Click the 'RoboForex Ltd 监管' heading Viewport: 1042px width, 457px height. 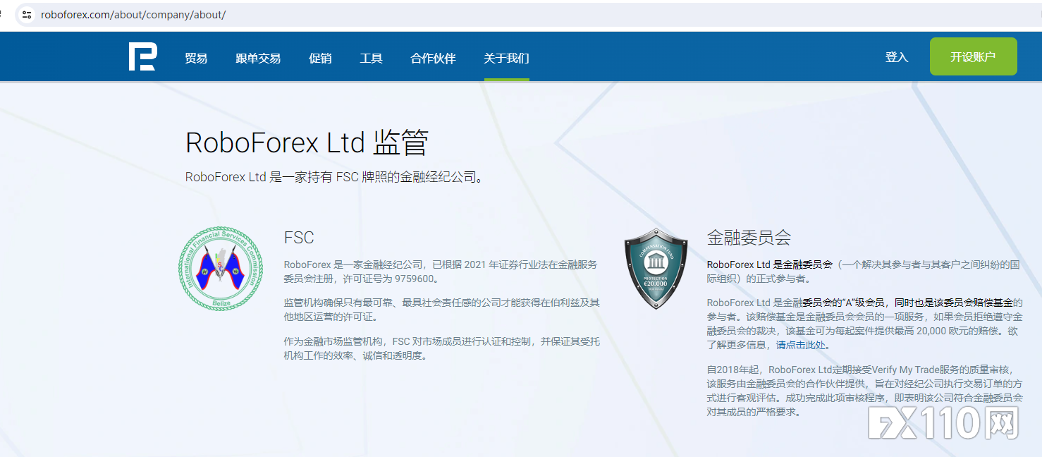tap(307, 143)
